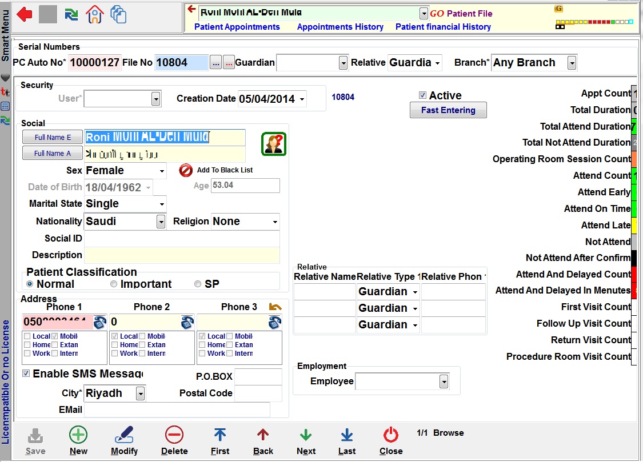Open the Relative type dropdown in Serial Numbers
643x462 pixels.
tap(437, 63)
